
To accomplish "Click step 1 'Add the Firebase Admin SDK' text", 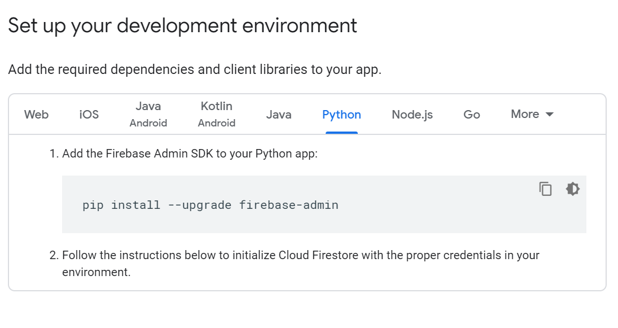I will pos(190,154).
